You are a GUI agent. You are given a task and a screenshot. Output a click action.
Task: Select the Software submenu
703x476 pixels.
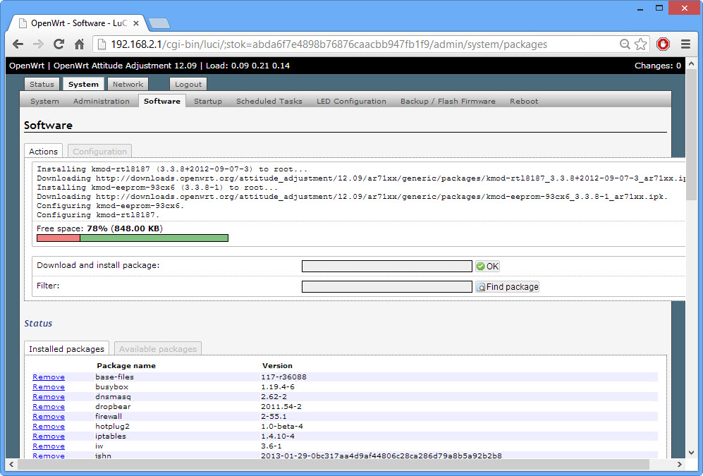(162, 102)
